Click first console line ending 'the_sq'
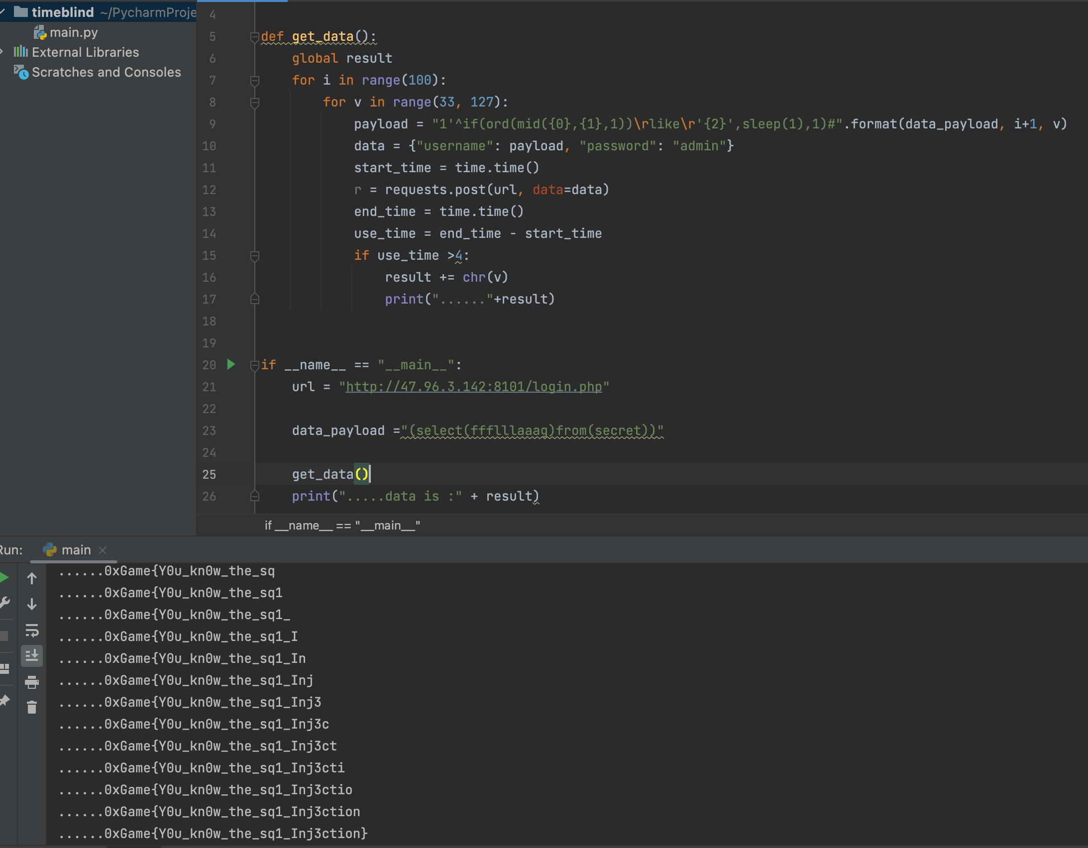The image size is (1088, 848). 167,571
